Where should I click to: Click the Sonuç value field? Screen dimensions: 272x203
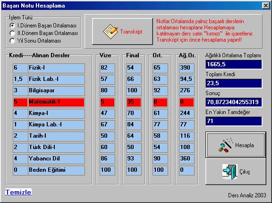(234, 102)
